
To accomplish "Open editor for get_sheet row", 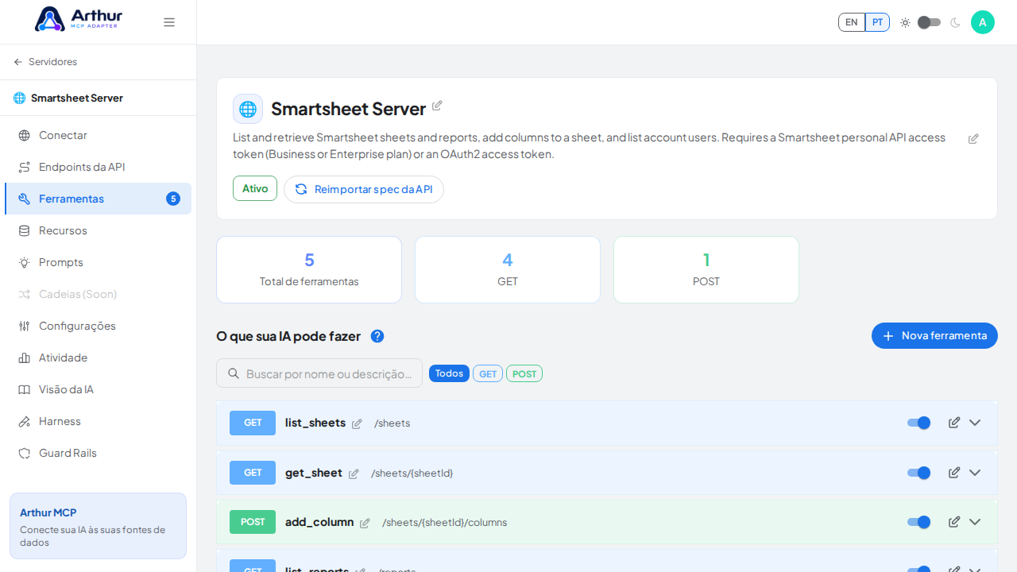I will [954, 473].
